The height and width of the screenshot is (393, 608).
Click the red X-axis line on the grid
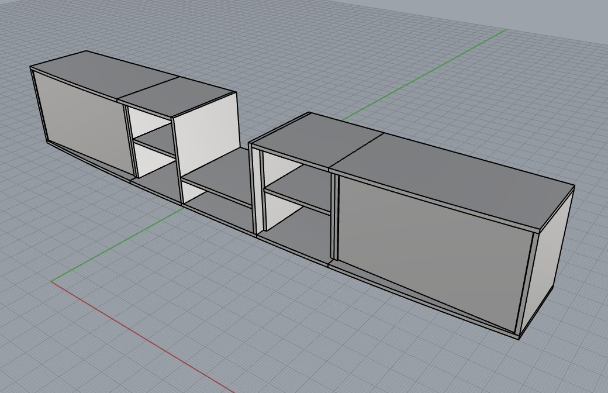click(x=143, y=337)
